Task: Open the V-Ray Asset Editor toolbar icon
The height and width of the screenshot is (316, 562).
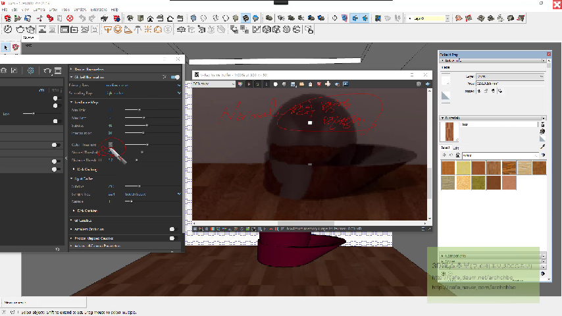Action: [8, 30]
